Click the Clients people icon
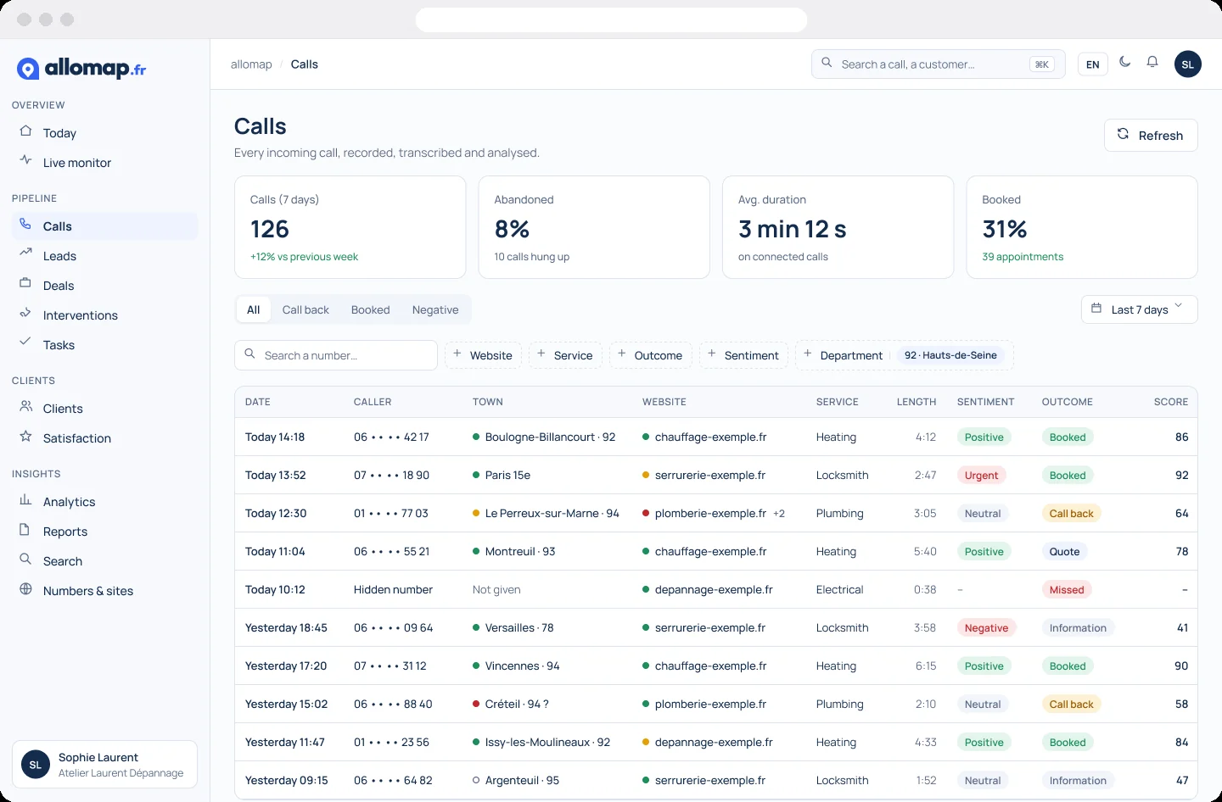 (x=25, y=406)
